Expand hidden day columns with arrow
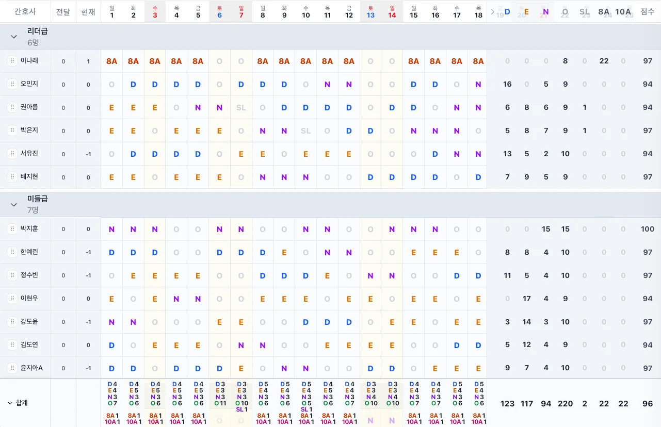Screen dimensions: 661x427 click(493, 11)
